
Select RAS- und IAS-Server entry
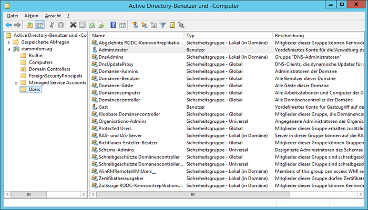click(120, 135)
